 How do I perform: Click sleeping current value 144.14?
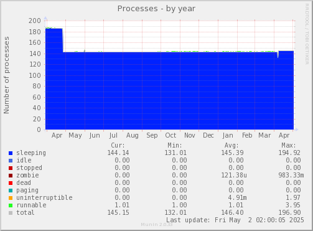(x=118, y=153)
